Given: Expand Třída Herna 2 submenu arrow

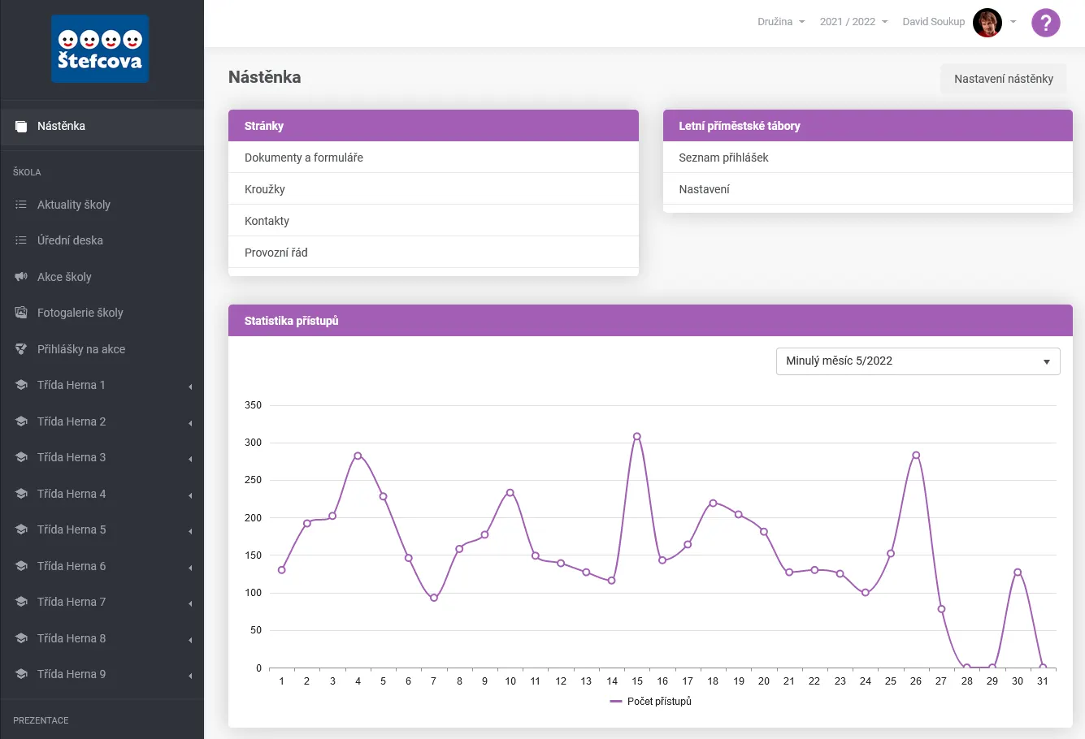Looking at the screenshot, I should [x=190, y=423].
